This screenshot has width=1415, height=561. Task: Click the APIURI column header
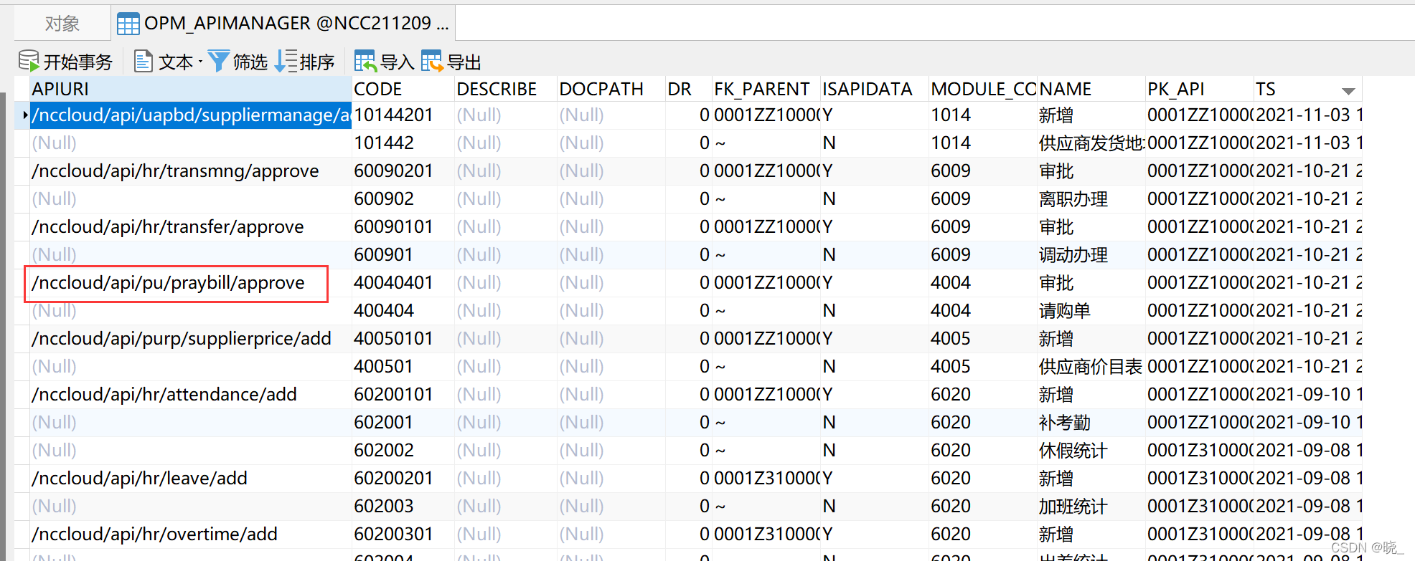tap(191, 89)
